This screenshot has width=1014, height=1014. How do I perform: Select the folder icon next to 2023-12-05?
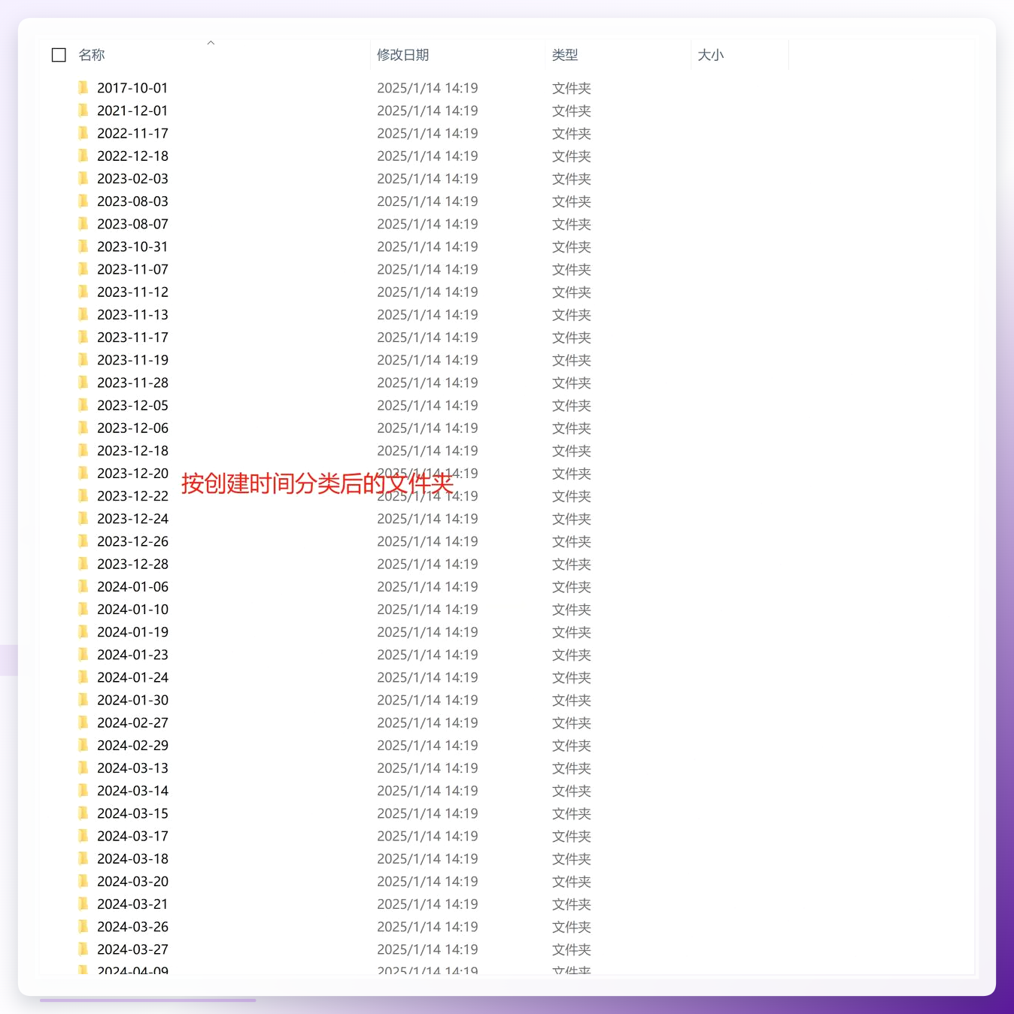(x=83, y=405)
